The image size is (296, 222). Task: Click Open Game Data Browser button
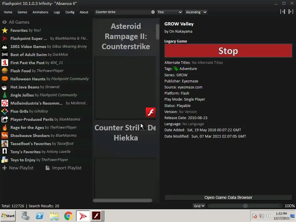(x=228, y=197)
